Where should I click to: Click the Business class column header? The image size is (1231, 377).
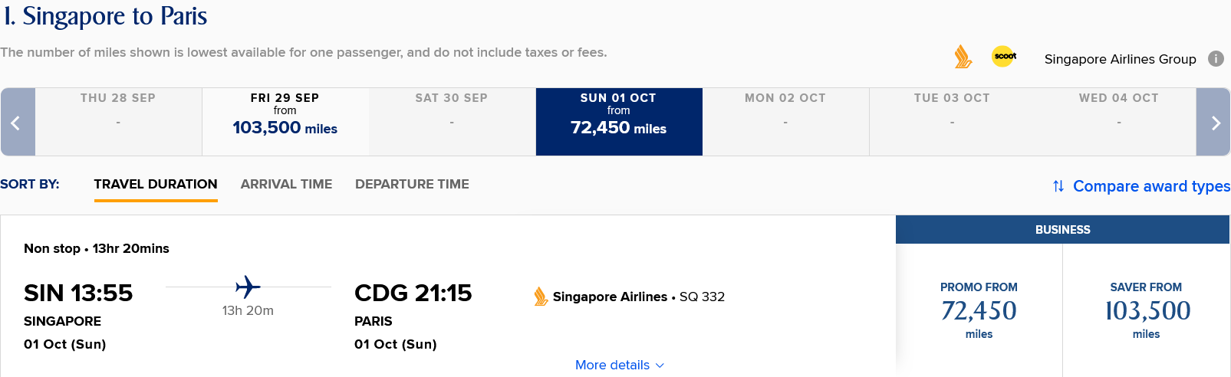1062,230
